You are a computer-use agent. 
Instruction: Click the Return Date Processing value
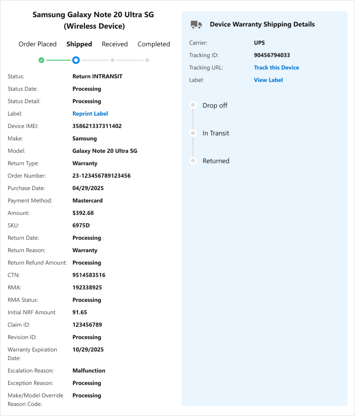pyautogui.click(x=87, y=238)
